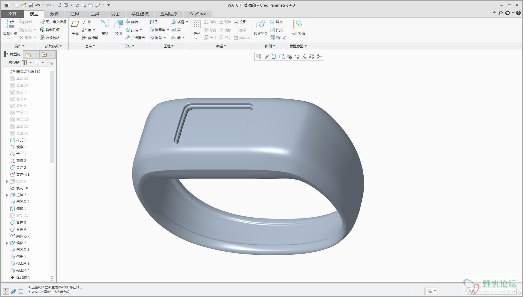Click the 投影 (Project) tool
The height and width of the screenshot is (297, 523).
(x=240, y=22)
